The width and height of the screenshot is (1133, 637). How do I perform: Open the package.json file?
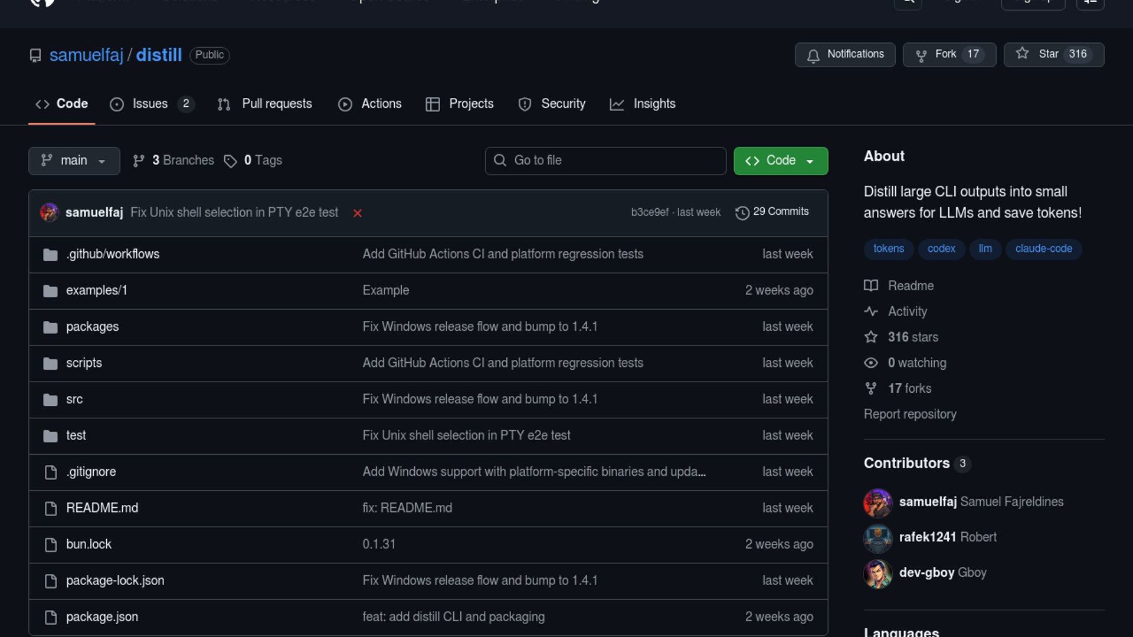tap(102, 617)
